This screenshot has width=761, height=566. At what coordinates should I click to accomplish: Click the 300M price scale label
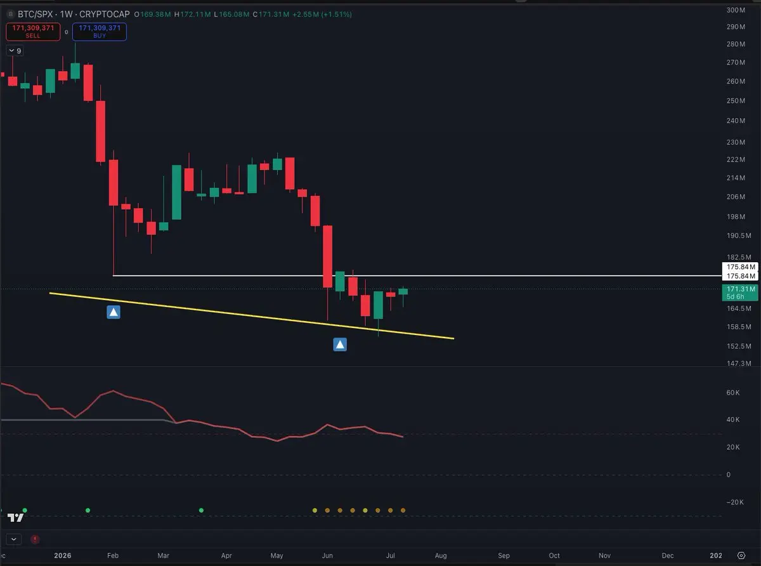point(735,10)
